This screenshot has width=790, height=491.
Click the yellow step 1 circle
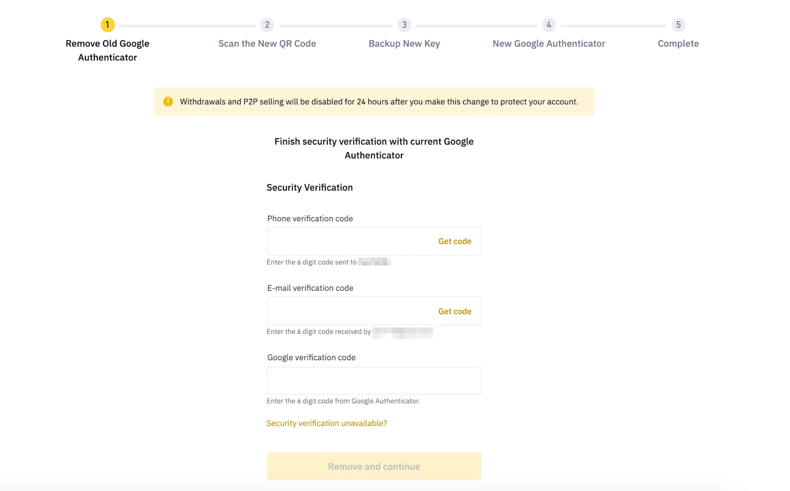click(107, 25)
